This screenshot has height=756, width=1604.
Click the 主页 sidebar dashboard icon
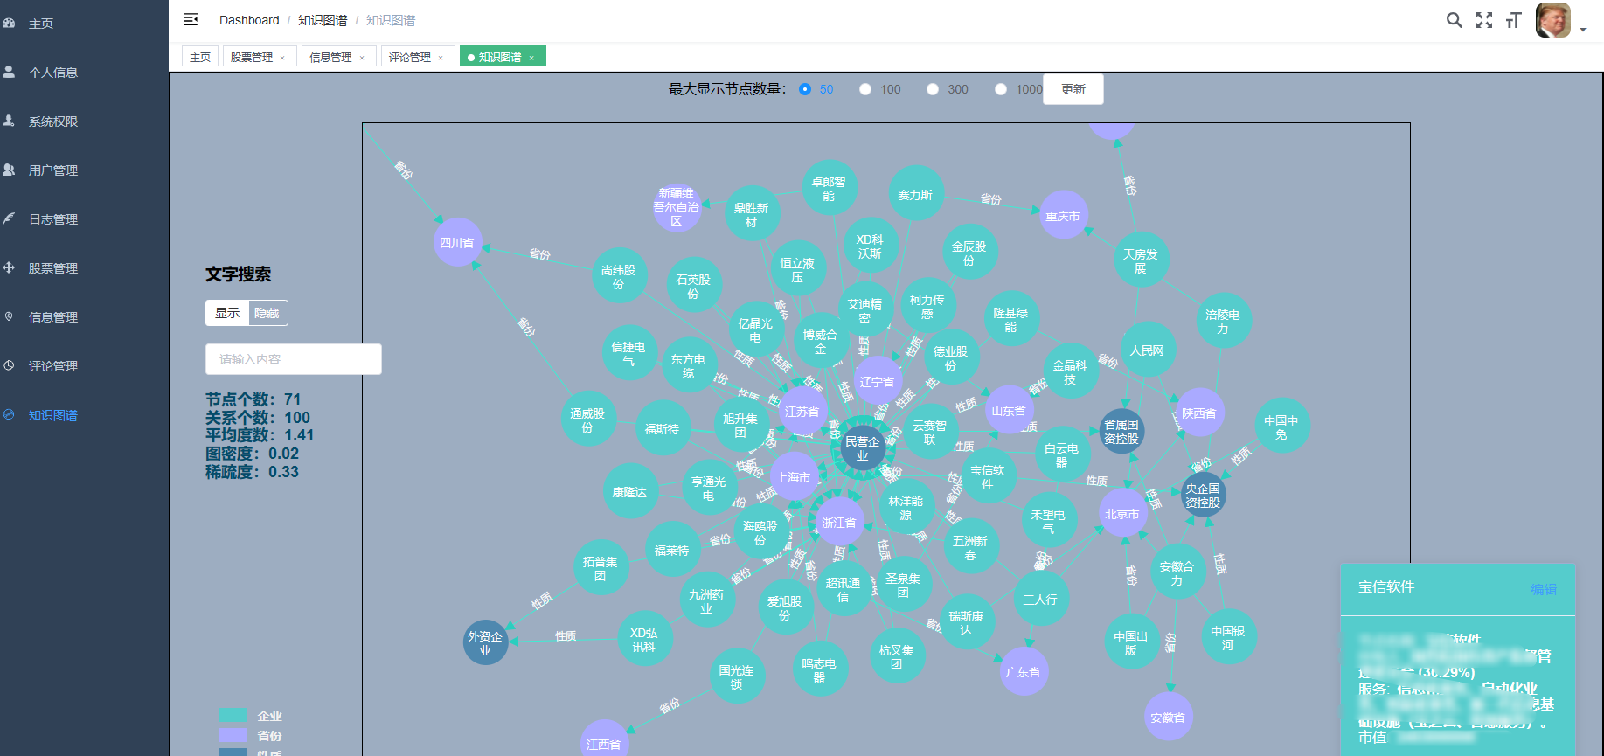[x=9, y=23]
